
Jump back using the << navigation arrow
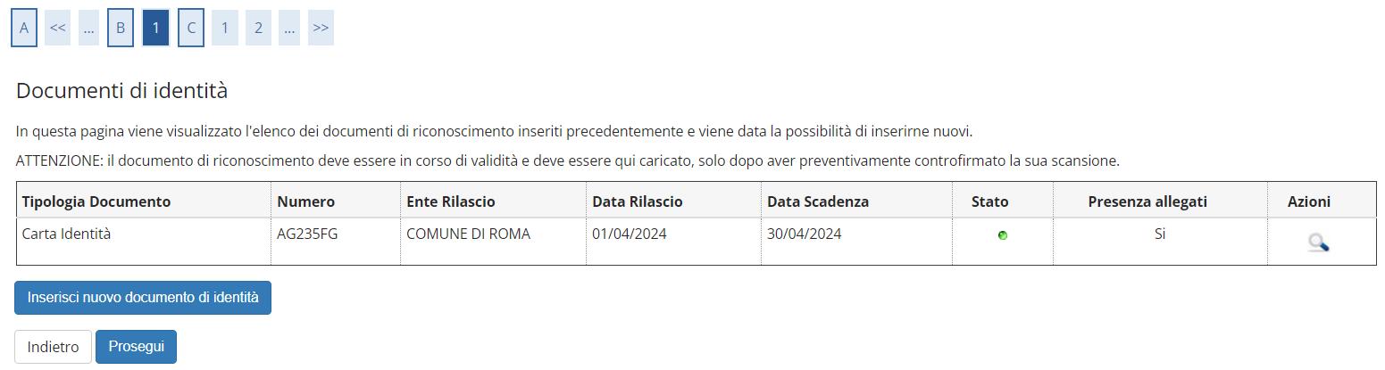point(58,28)
